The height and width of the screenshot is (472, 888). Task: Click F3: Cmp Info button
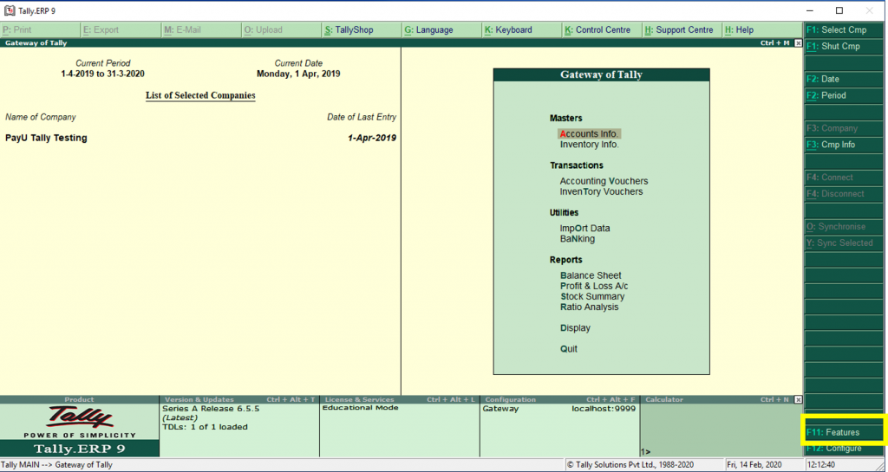[x=843, y=145]
